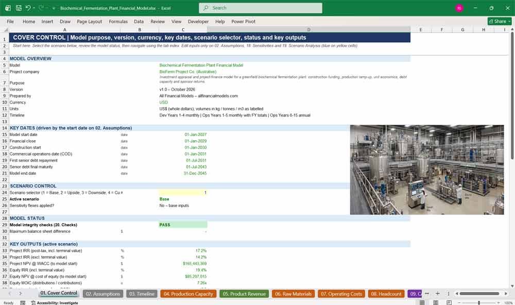The width and height of the screenshot is (515, 305).
Task: Open the Data ribbon tab
Action: pyautogui.click(x=139, y=21)
